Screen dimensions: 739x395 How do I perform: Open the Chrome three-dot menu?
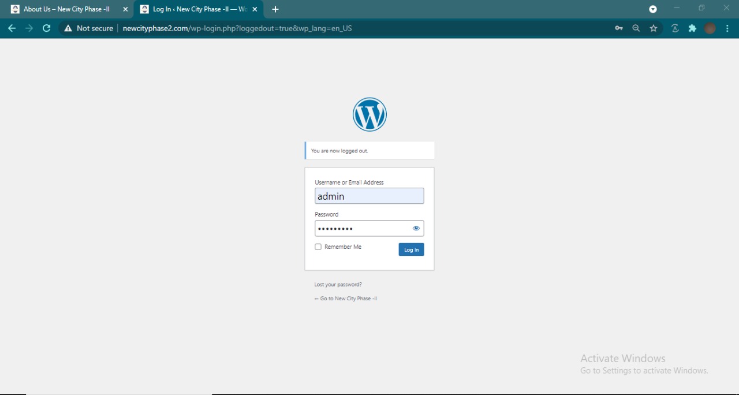[727, 28]
